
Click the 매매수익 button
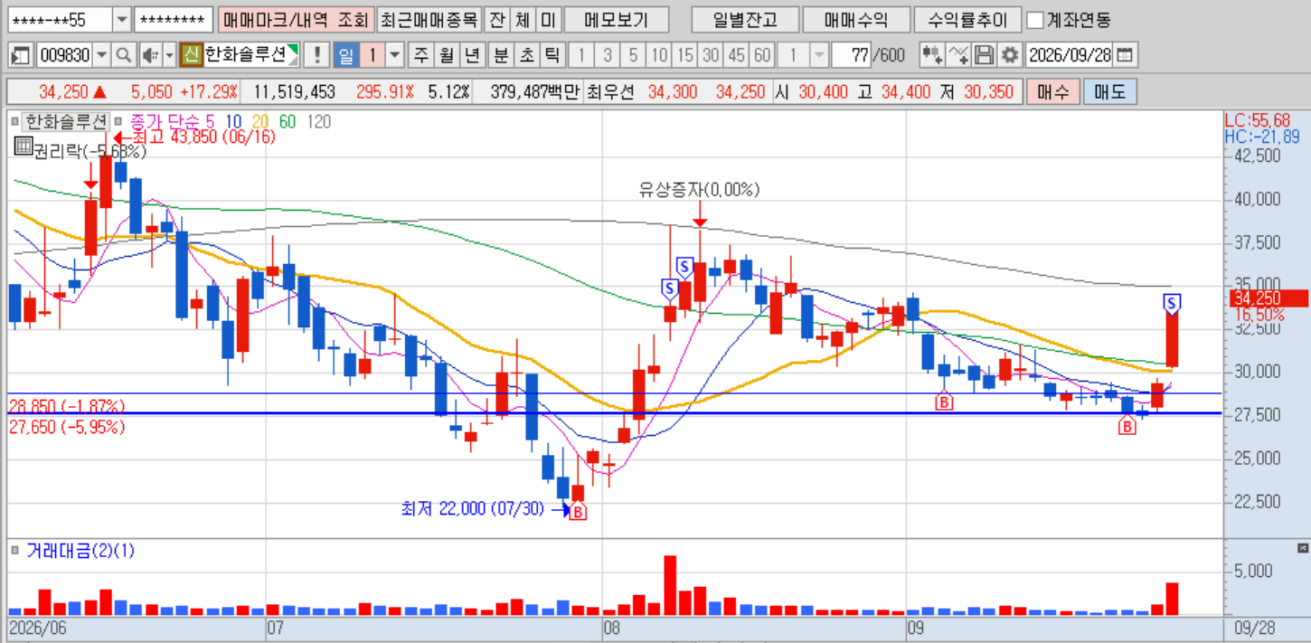pyautogui.click(x=855, y=20)
